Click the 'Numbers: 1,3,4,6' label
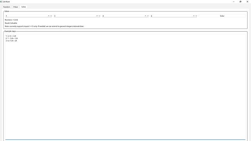This screenshot has height=141, width=251. tap(11, 20)
